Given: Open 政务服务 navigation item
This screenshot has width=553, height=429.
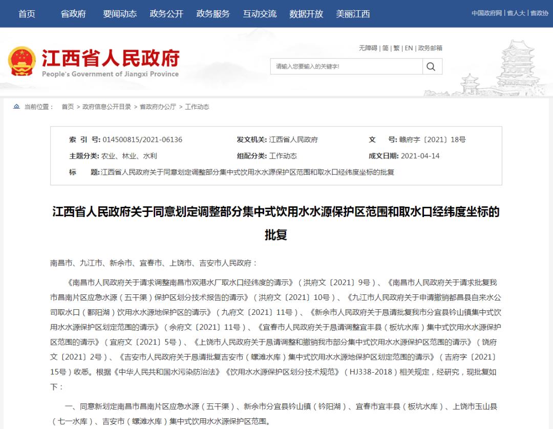Looking at the screenshot, I should 213,14.
